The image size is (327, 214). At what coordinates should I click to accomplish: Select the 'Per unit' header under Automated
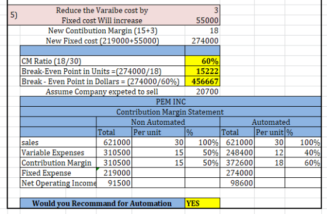[270, 132]
